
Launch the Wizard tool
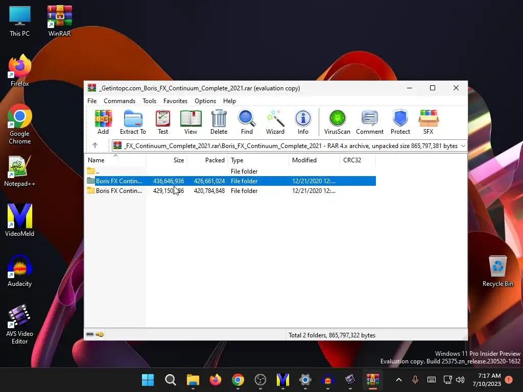tap(275, 122)
